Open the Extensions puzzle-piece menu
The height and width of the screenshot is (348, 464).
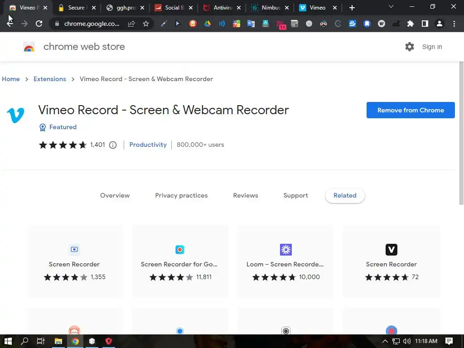point(411,24)
